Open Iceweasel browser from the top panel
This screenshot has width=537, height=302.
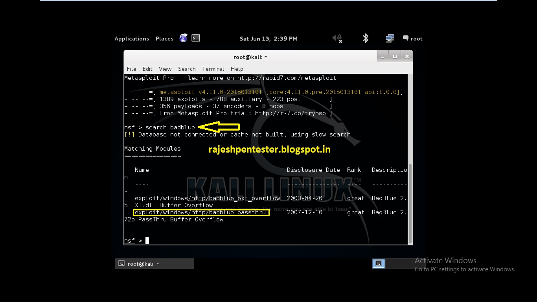click(x=183, y=38)
